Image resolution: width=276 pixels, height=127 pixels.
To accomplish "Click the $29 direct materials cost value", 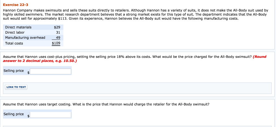I will pyautogui.click(x=57, y=27).
